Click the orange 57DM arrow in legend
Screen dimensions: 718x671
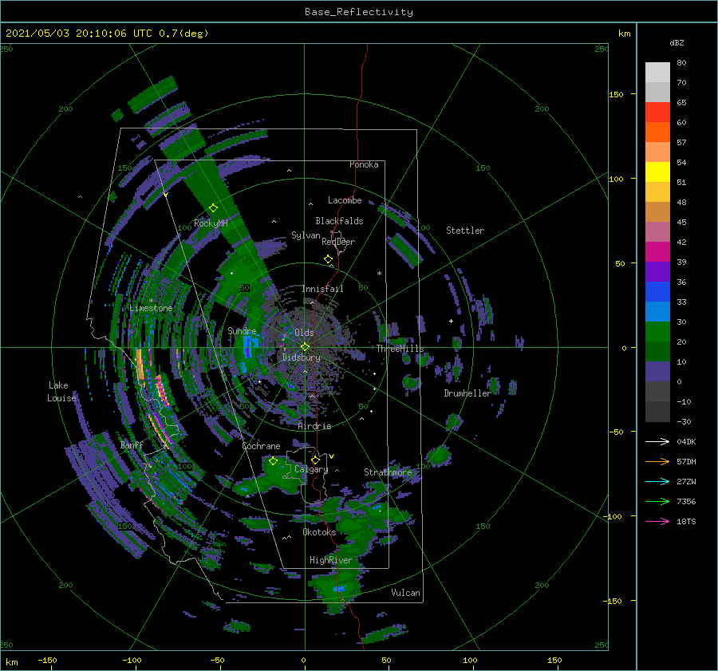[657, 462]
